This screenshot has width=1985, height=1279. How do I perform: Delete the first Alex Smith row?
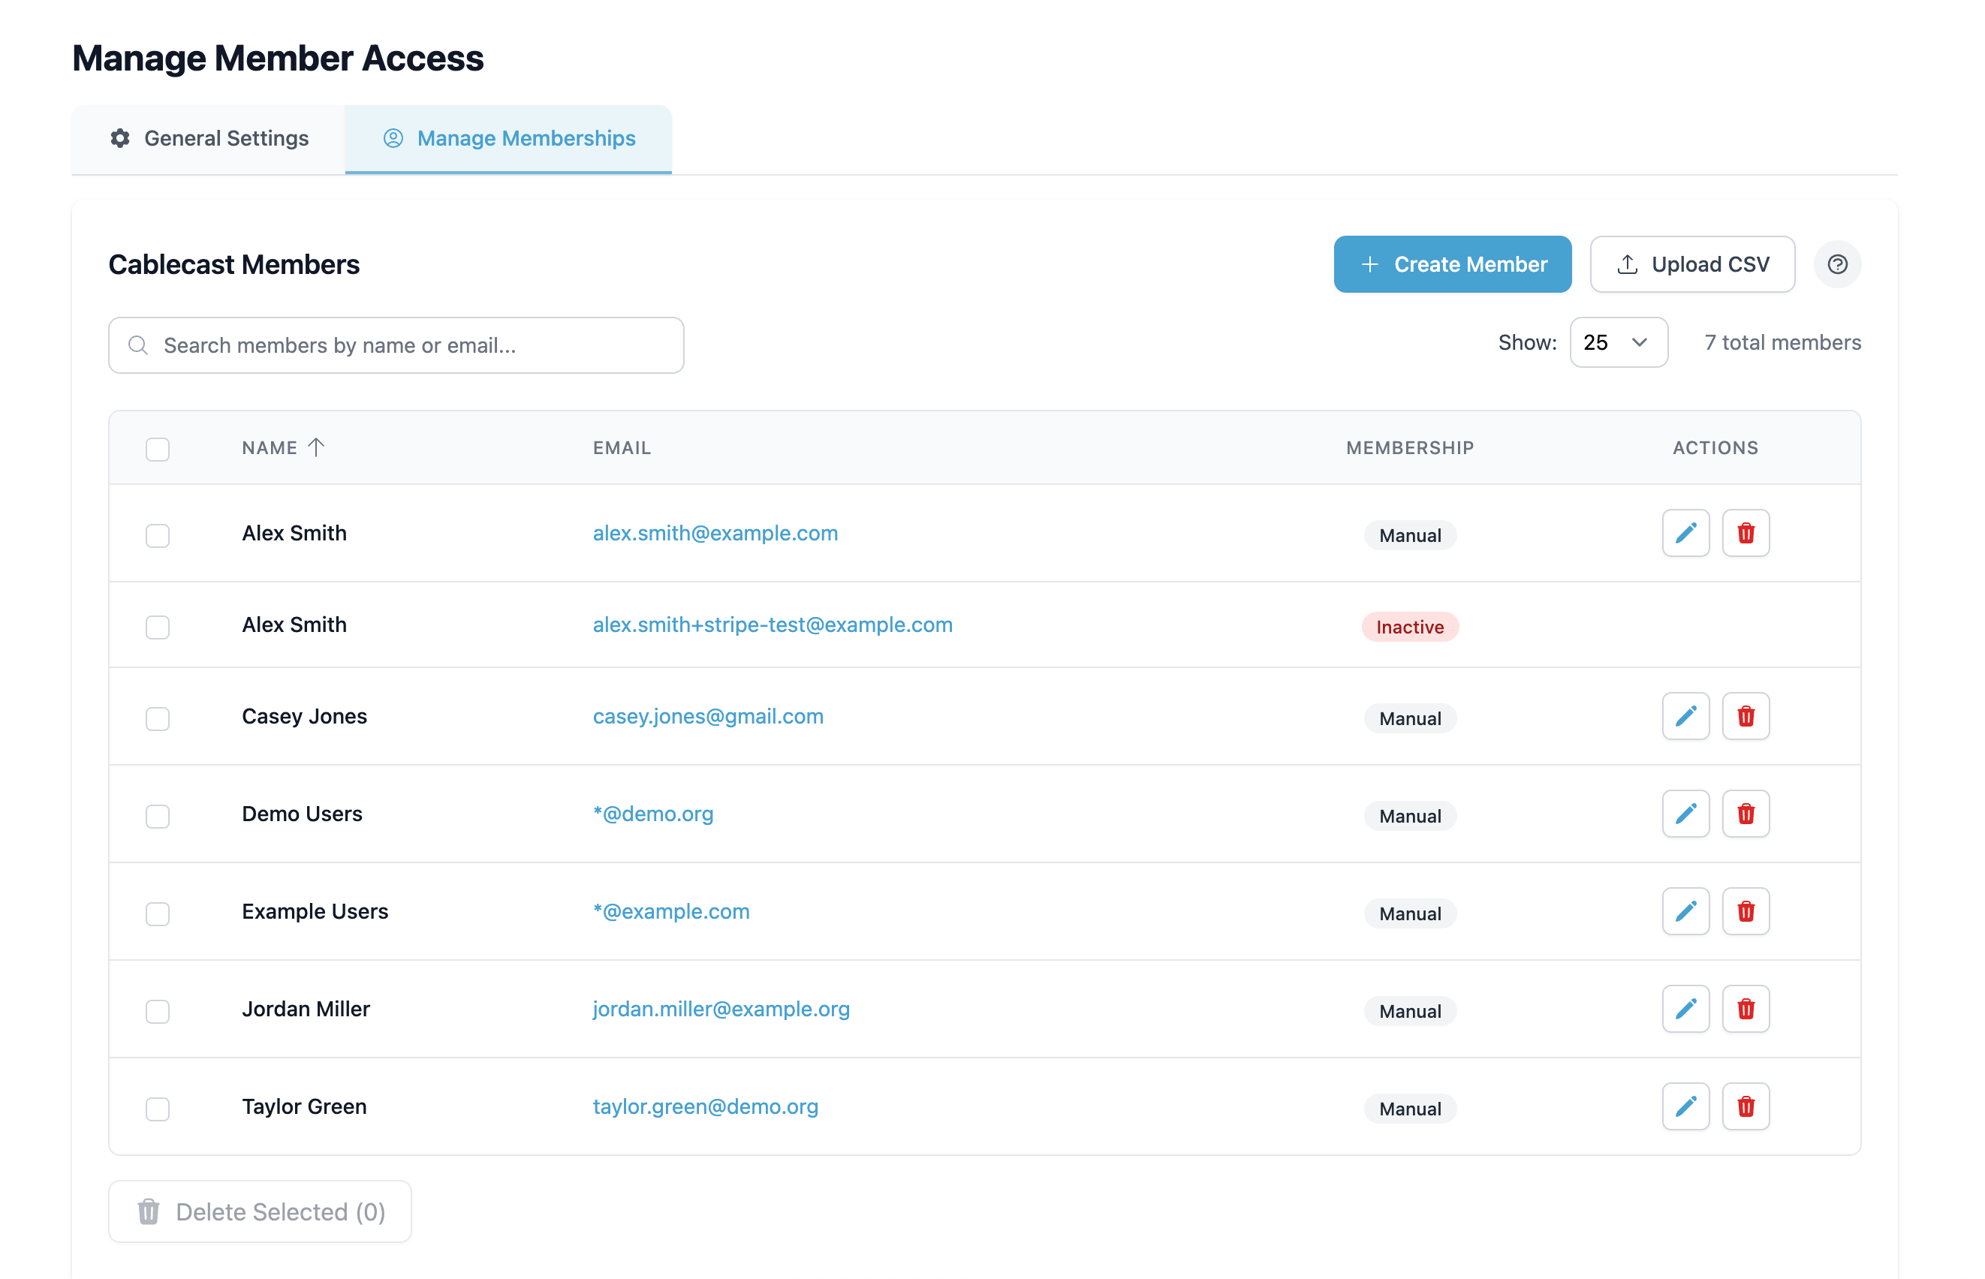[1745, 533]
